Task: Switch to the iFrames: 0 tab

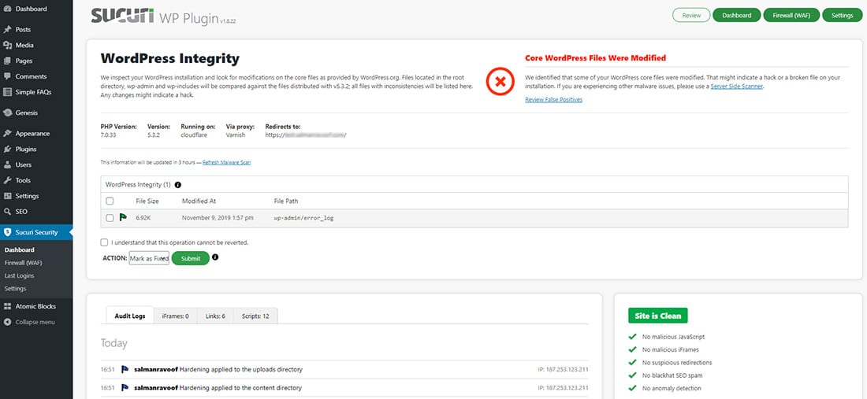Action: click(175, 316)
